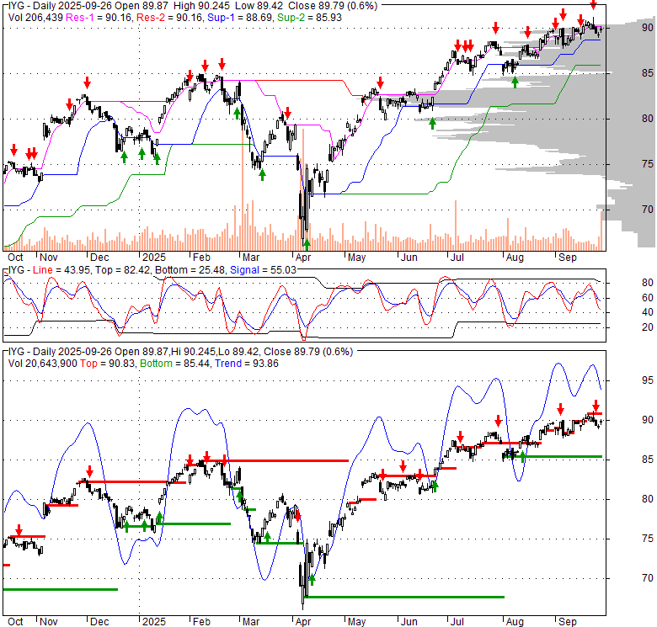Click red sell arrow in early September, bottom chart
Screen dimensions: 657x627
(560, 409)
